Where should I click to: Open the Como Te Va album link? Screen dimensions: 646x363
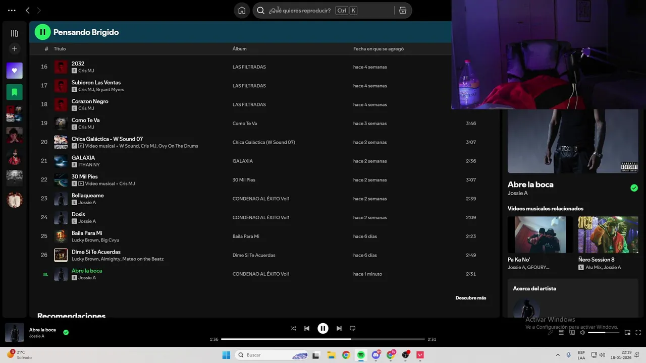pyautogui.click(x=245, y=124)
